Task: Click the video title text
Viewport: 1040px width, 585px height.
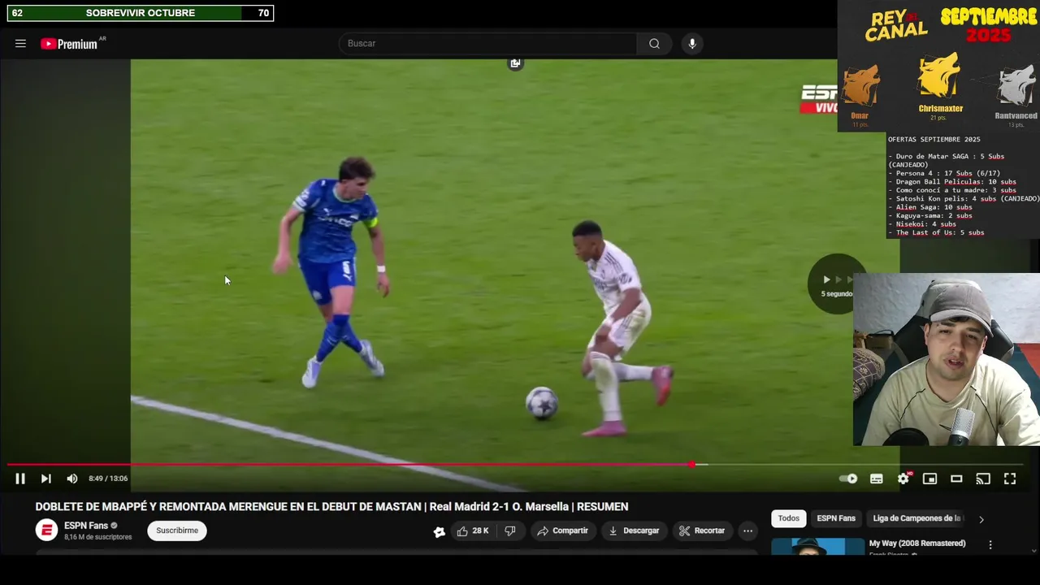Action: (x=331, y=506)
